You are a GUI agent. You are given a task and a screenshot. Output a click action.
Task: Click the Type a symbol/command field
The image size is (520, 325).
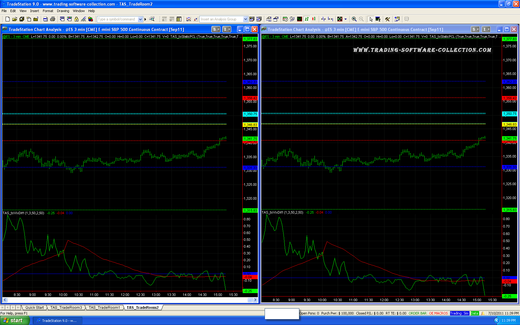(117, 19)
